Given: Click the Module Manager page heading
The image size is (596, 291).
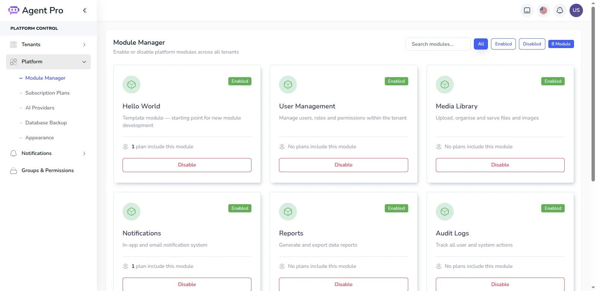Looking at the screenshot, I should (139, 42).
